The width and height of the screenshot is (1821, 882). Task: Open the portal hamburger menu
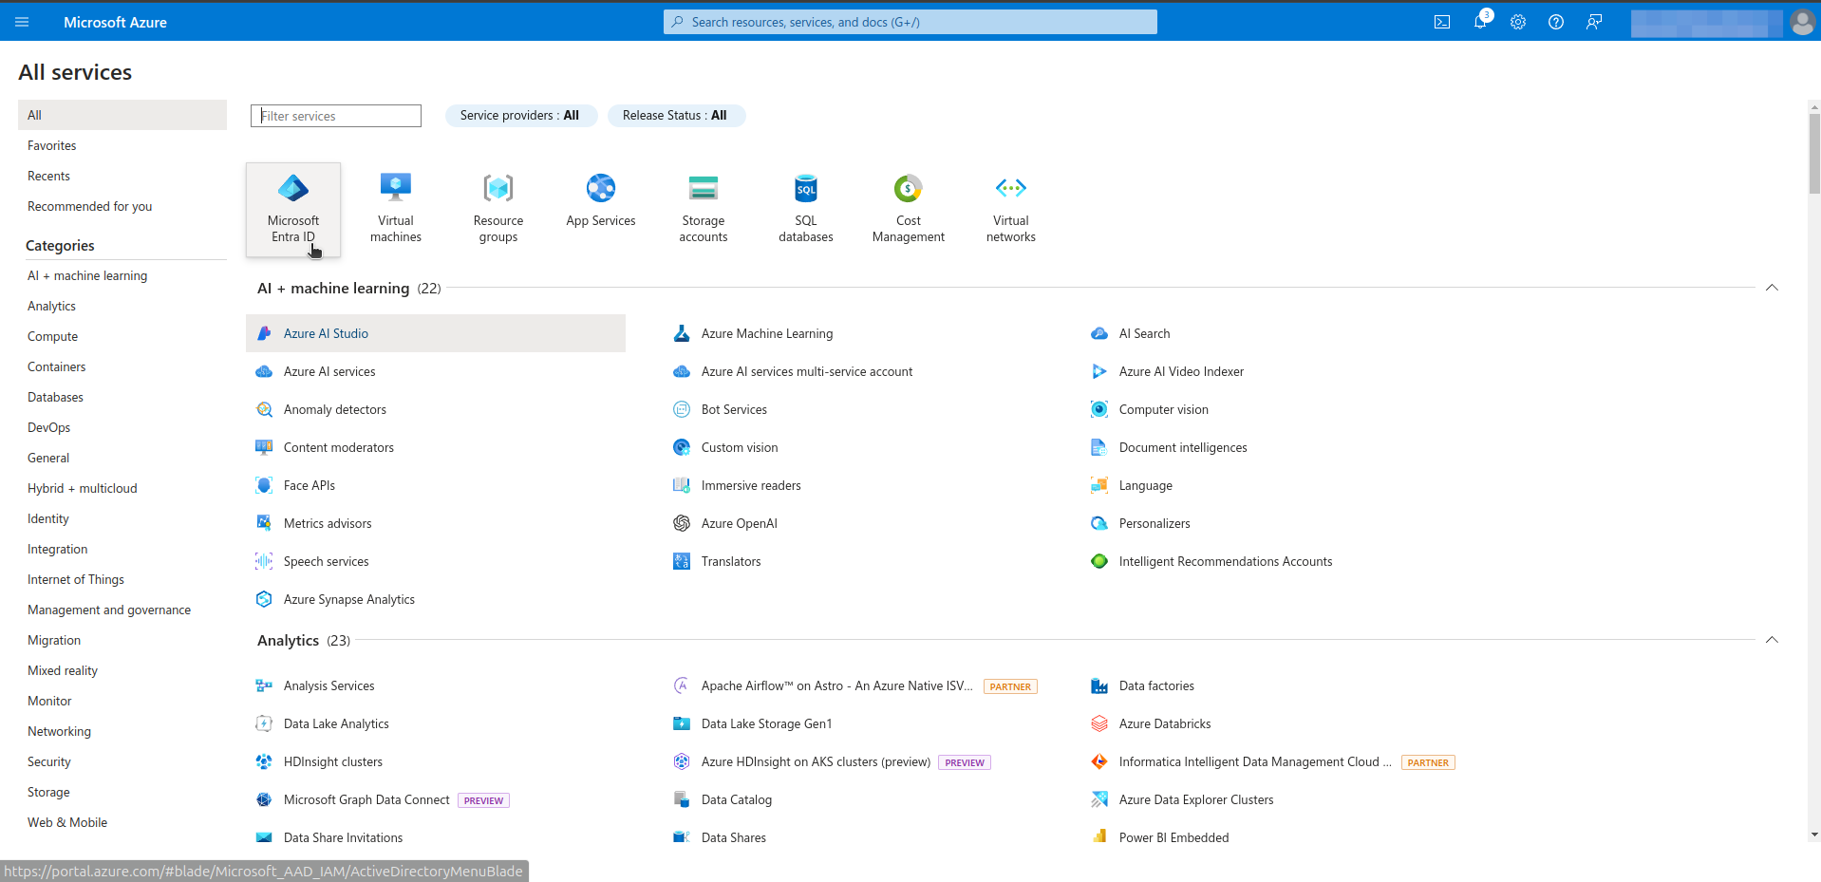22,22
